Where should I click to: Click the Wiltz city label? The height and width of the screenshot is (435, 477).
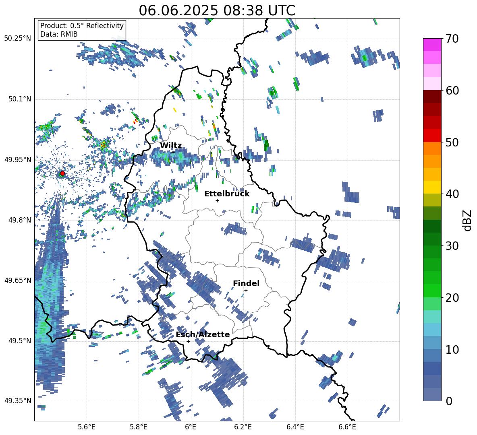[x=171, y=146]
